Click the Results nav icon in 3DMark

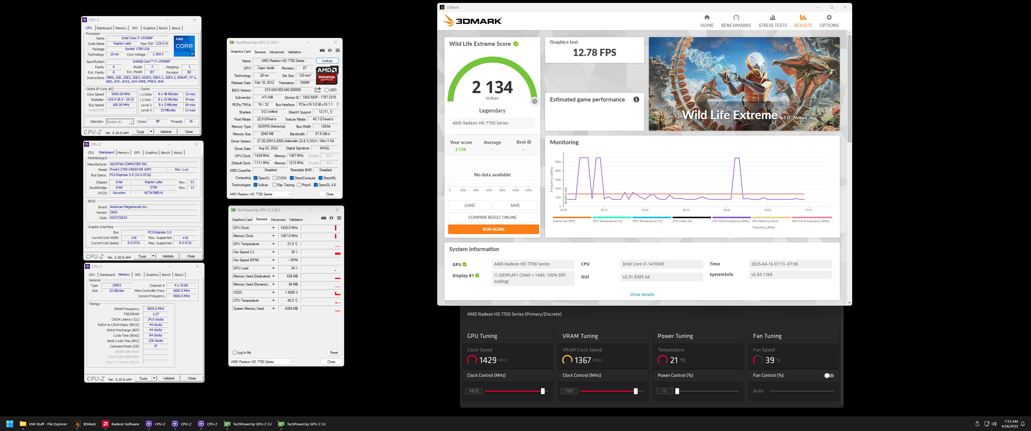point(803,21)
